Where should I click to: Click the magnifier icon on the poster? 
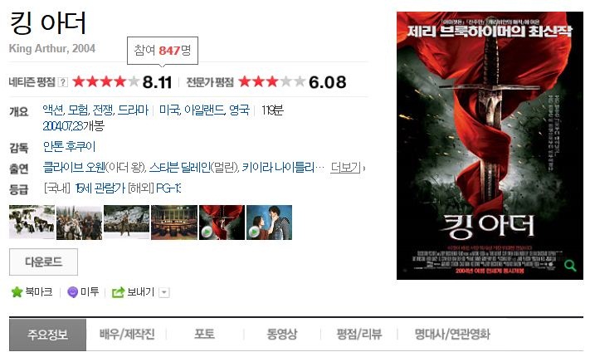point(570,266)
